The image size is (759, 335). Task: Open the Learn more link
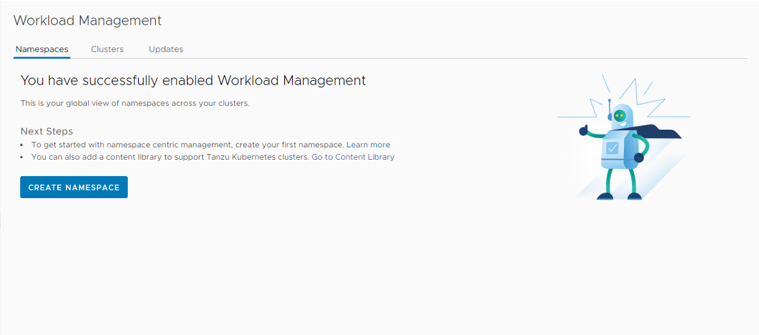(368, 145)
